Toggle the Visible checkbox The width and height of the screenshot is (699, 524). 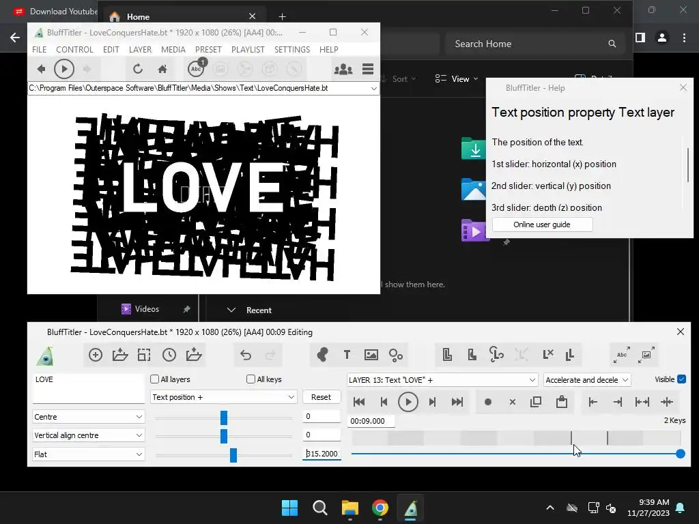click(x=682, y=379)
